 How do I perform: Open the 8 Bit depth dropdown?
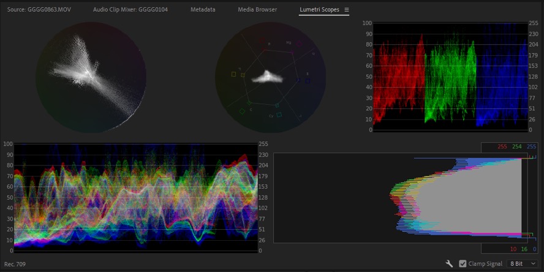coord(522,263)
